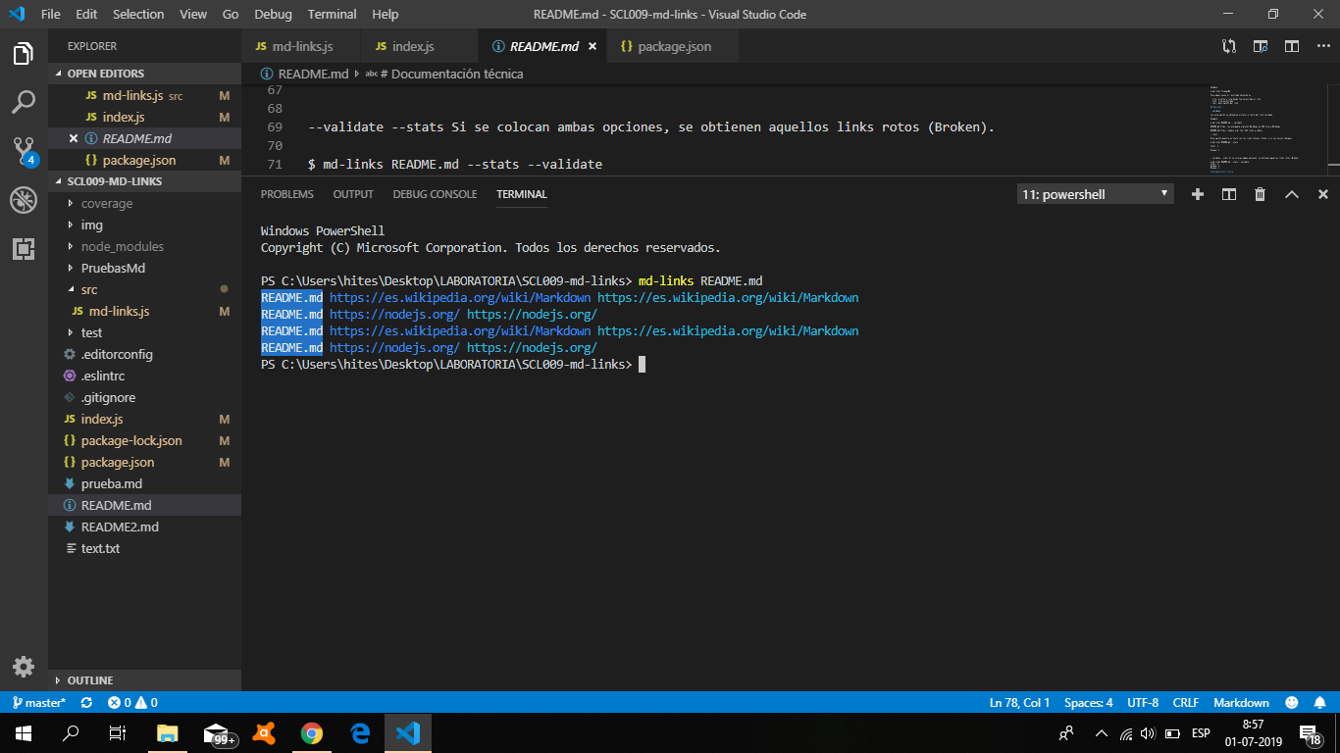
Task: Open Markdown preview to the side
Action: (1261, 46)
